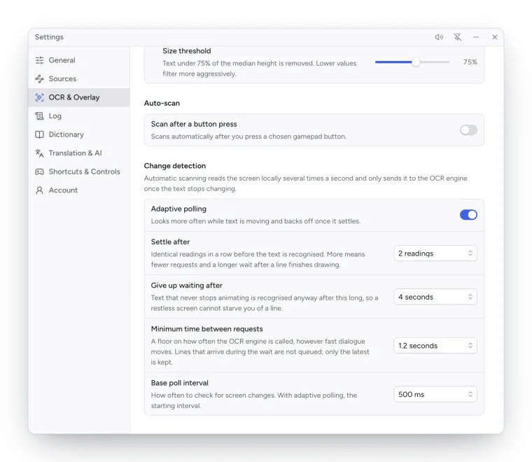This screenshot has height=462, width=532.
Task: Open the Settle after readings dropdown
Action: click(x=435, y=253)
